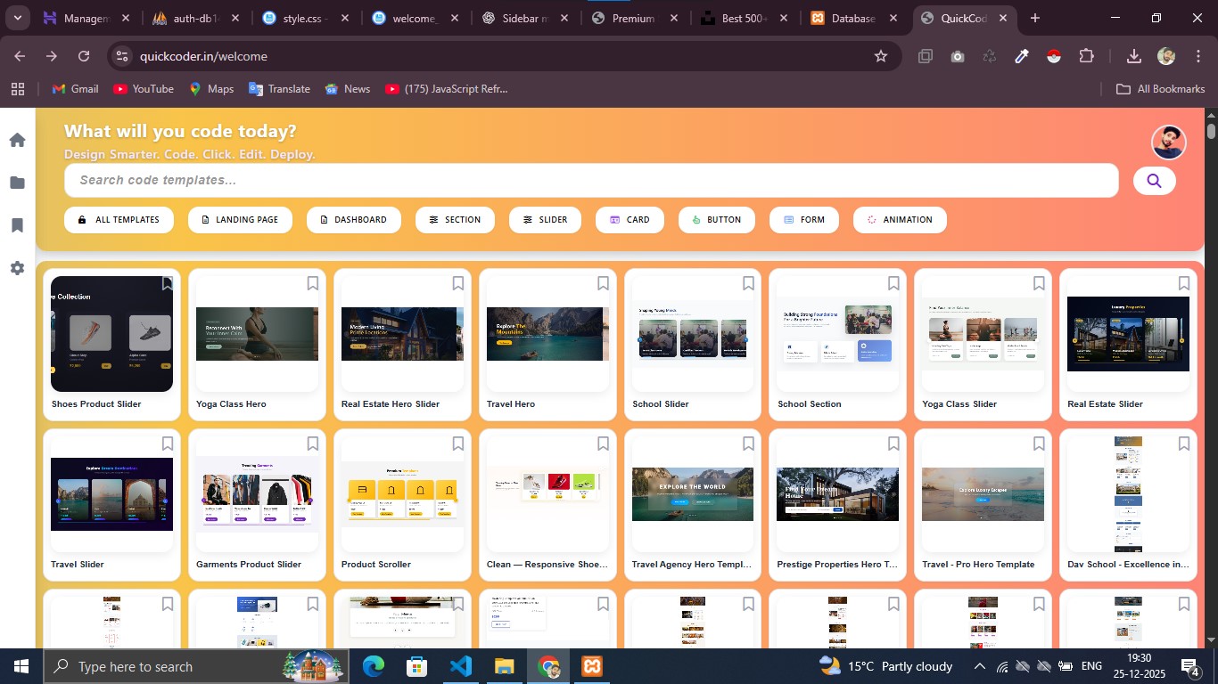1218x684 pixels.
Task: Open the Settings gear in sidebar
Action: coord(16,268)
